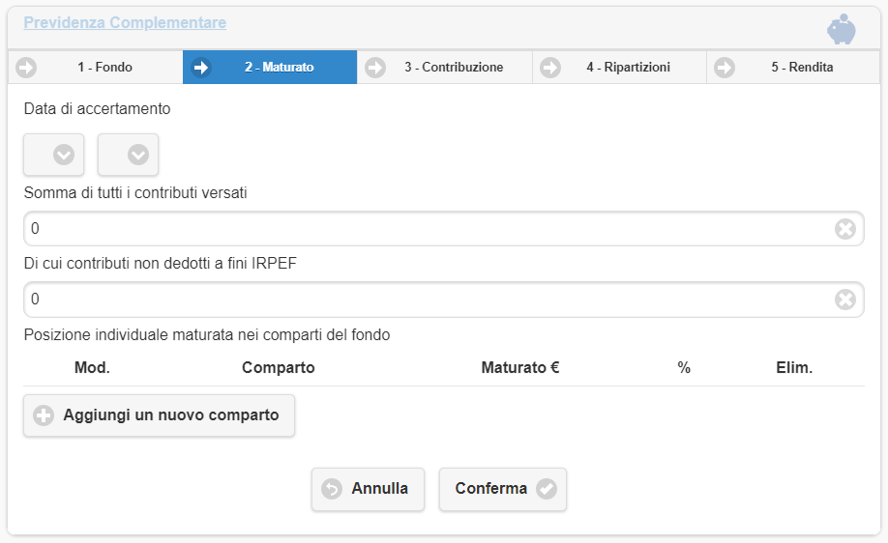The image size is (888, 543).
Task: Switch to the 3 - Contribuzione tab
Action: tap(445, 68)
